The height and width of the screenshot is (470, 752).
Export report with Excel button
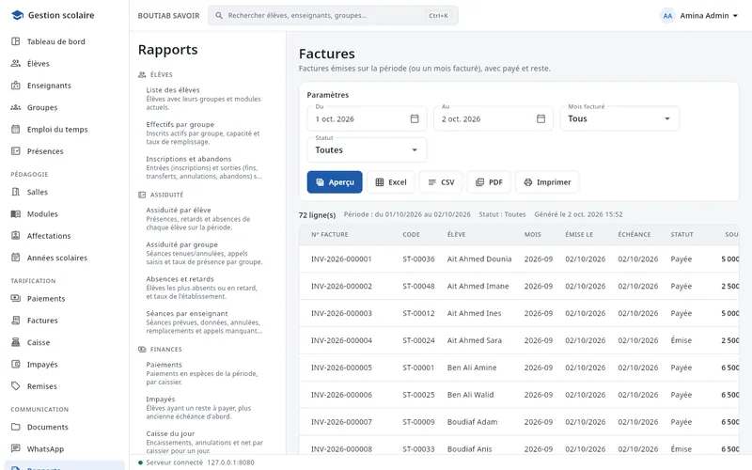(x=391, y=182)
